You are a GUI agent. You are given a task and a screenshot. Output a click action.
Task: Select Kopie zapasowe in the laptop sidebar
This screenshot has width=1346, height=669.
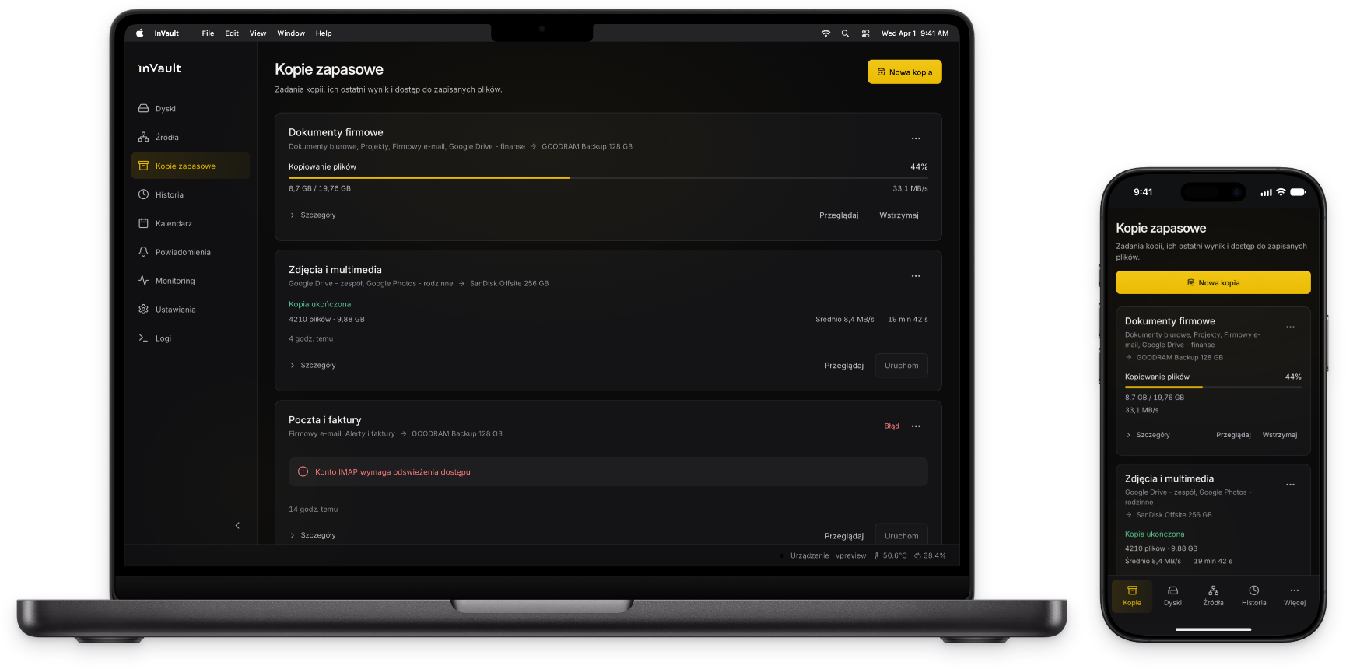click(x=191, y=166)
